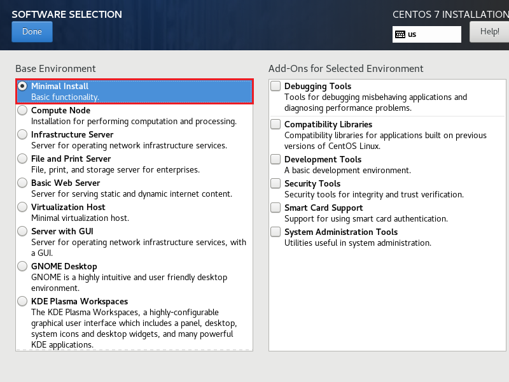
Task: Click the 'KDE Plasma Workspaces' title text
Action: coord(80,301)
